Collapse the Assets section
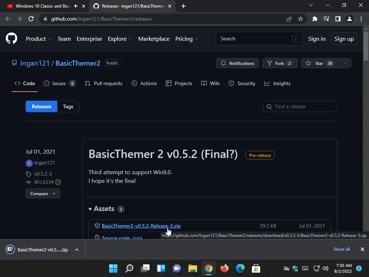 pyautogui.click(x=101, y=209)
